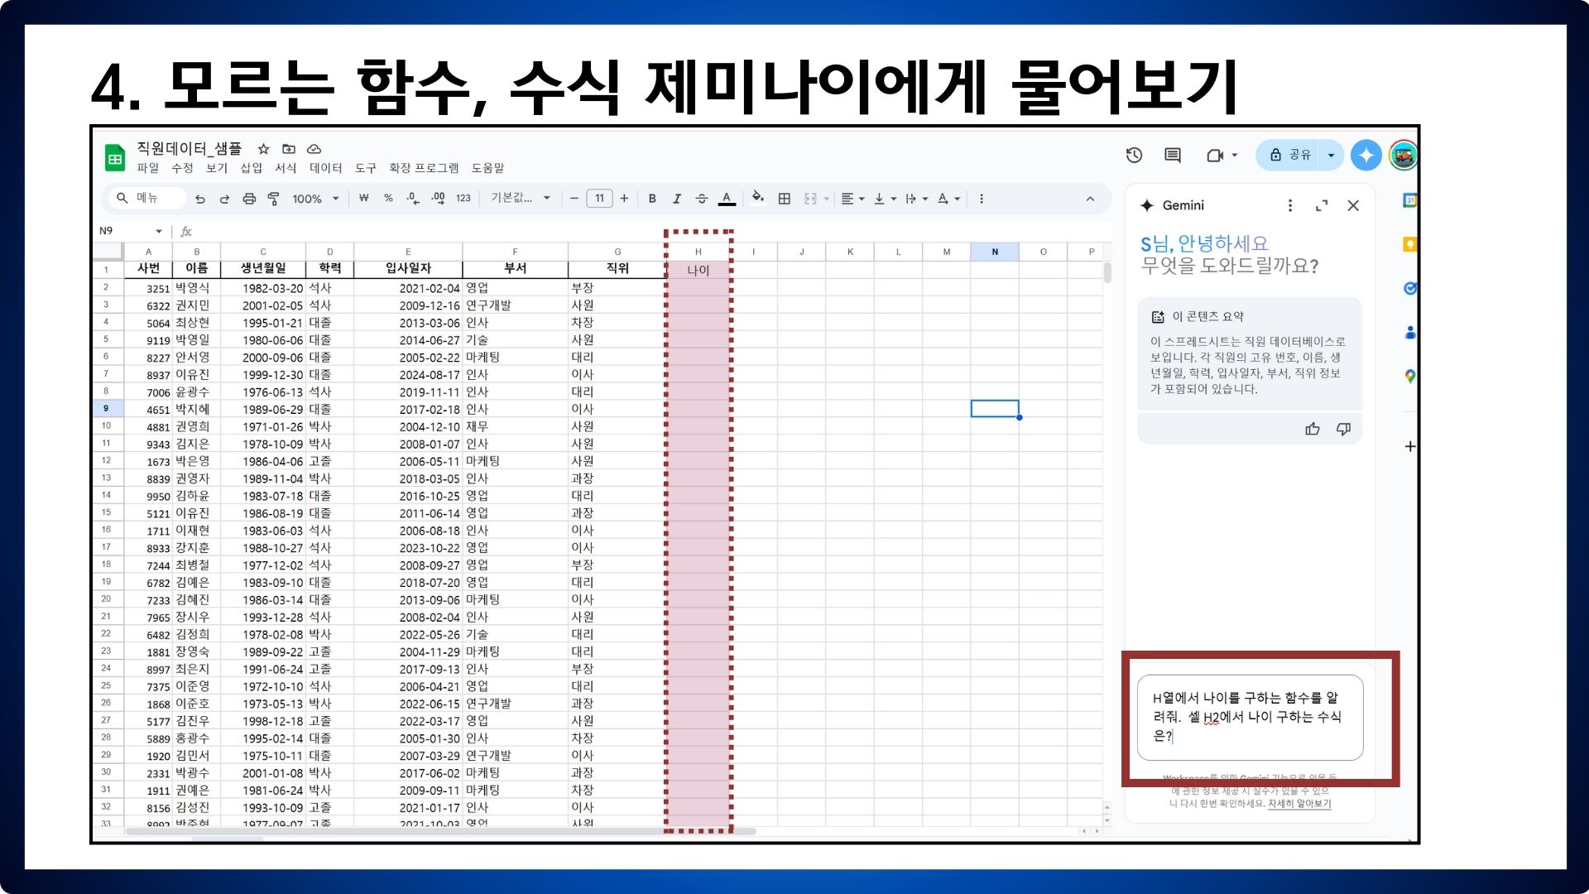Select the paint format tool

click(x=274, y=199)
